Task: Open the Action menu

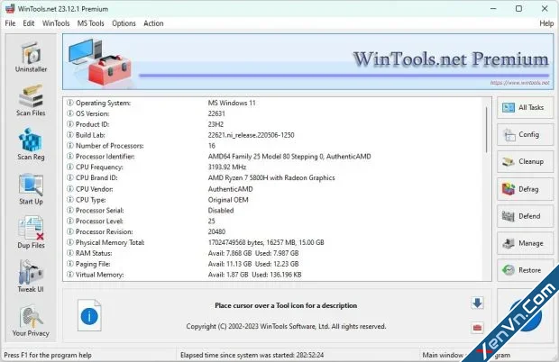Action: coord(153,23)
